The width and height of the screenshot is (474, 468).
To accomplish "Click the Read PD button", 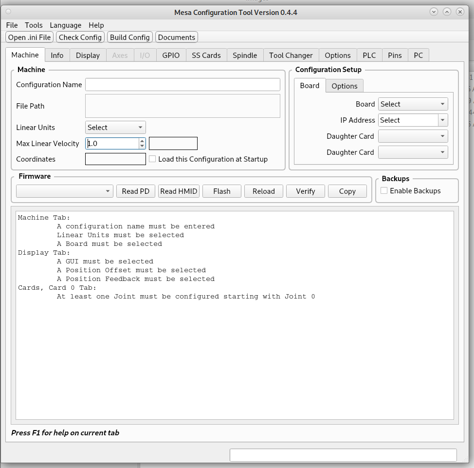I will coord(136,191).
